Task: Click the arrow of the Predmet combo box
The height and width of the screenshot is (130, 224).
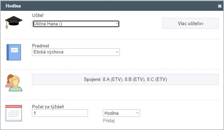Action: pyautogui.click(x=117, y=52)
